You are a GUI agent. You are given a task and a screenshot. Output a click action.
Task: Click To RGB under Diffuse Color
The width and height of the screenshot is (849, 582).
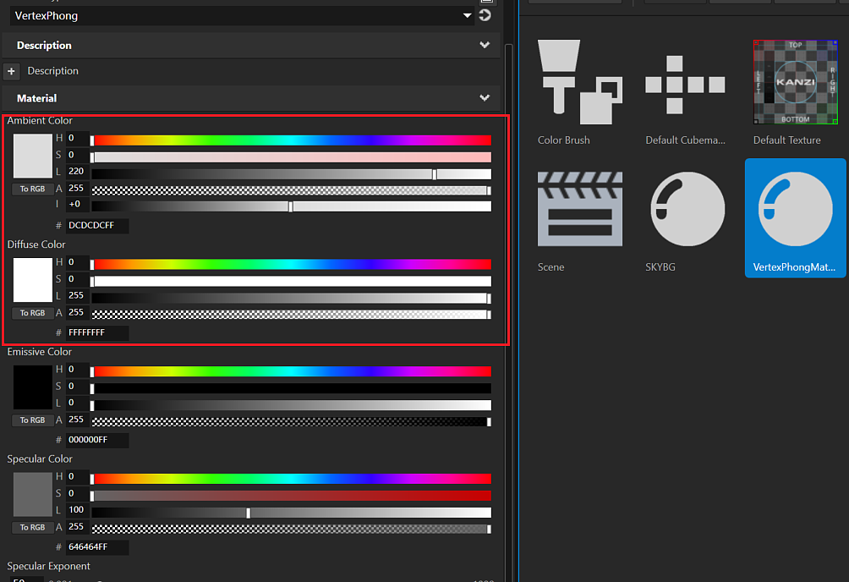(x=32, y=313)
